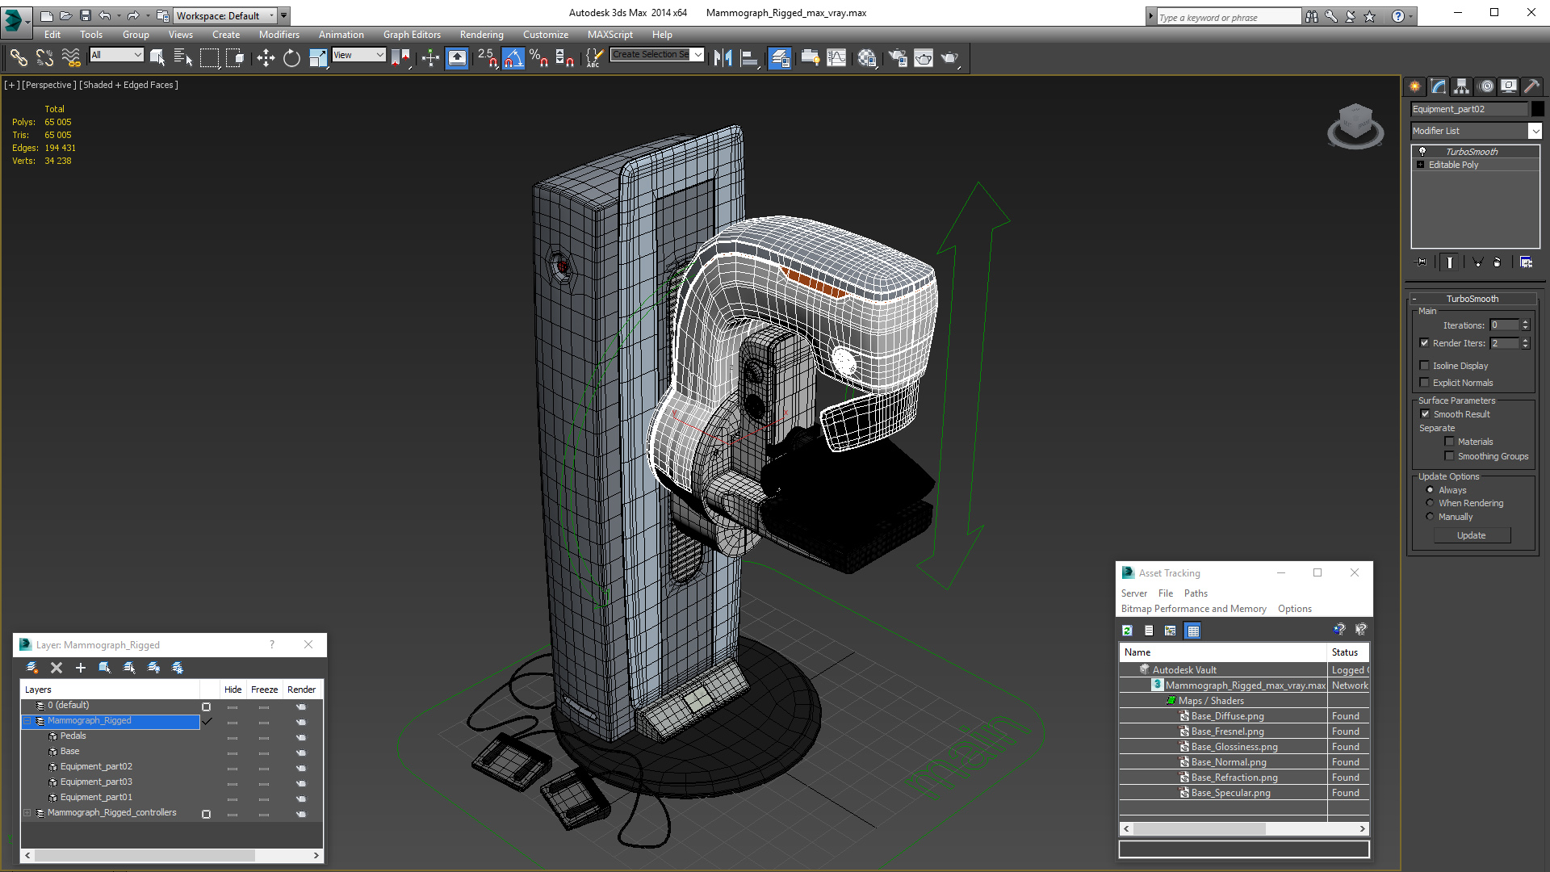Click the Perspective viewport label
1550x872 pixels.
[x=49, y=85]
